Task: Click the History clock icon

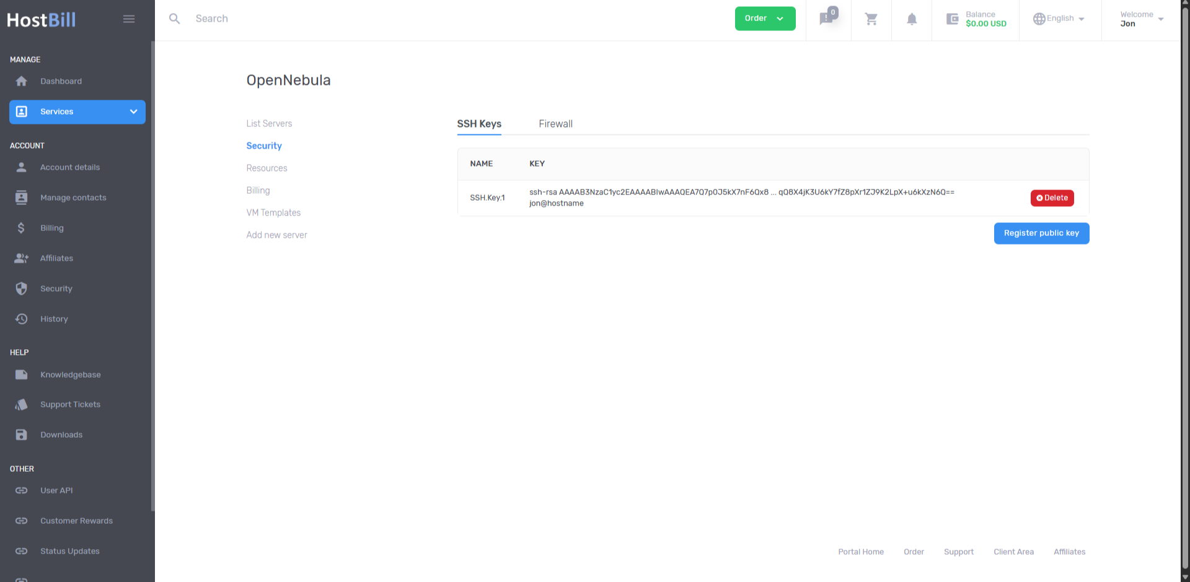Action: [22, 319]
